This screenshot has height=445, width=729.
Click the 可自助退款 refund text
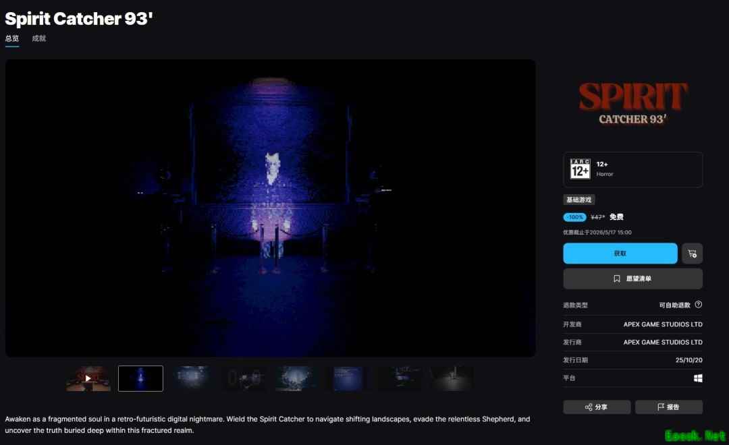point(674,305)
